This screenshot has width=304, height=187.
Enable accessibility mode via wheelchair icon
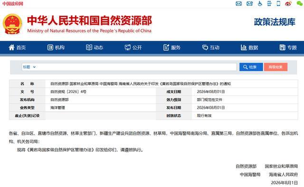click(260, 3)
